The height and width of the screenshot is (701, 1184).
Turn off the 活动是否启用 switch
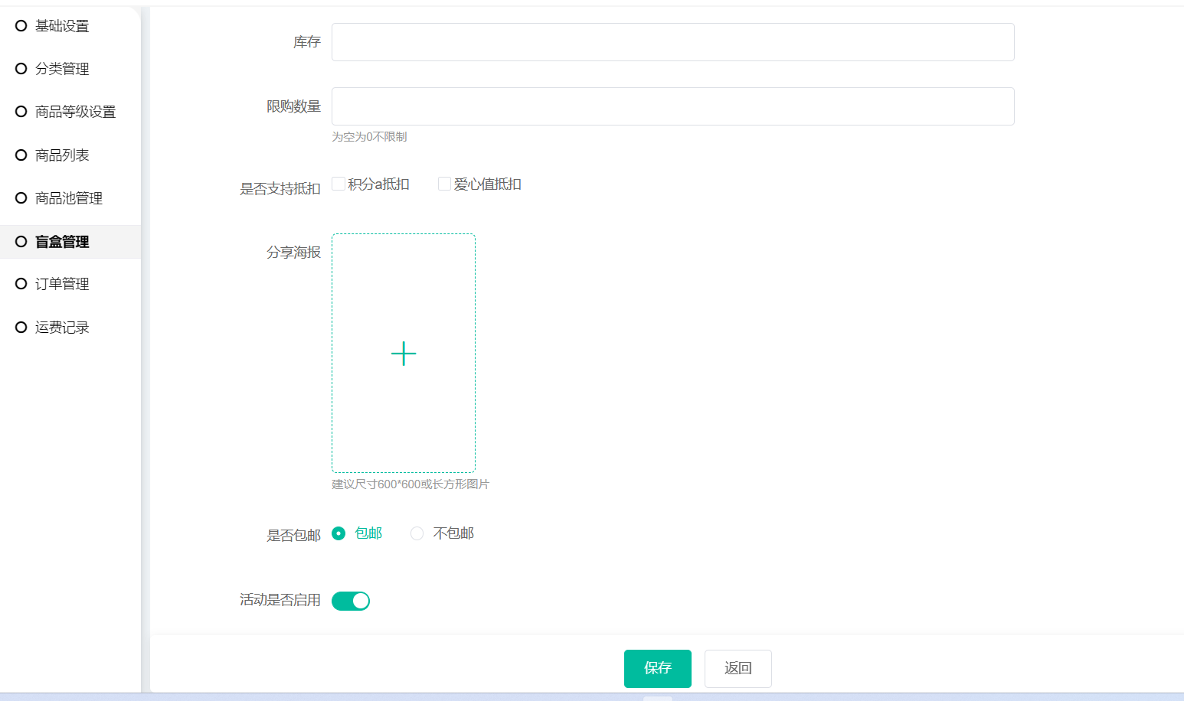tap(351, 601)
